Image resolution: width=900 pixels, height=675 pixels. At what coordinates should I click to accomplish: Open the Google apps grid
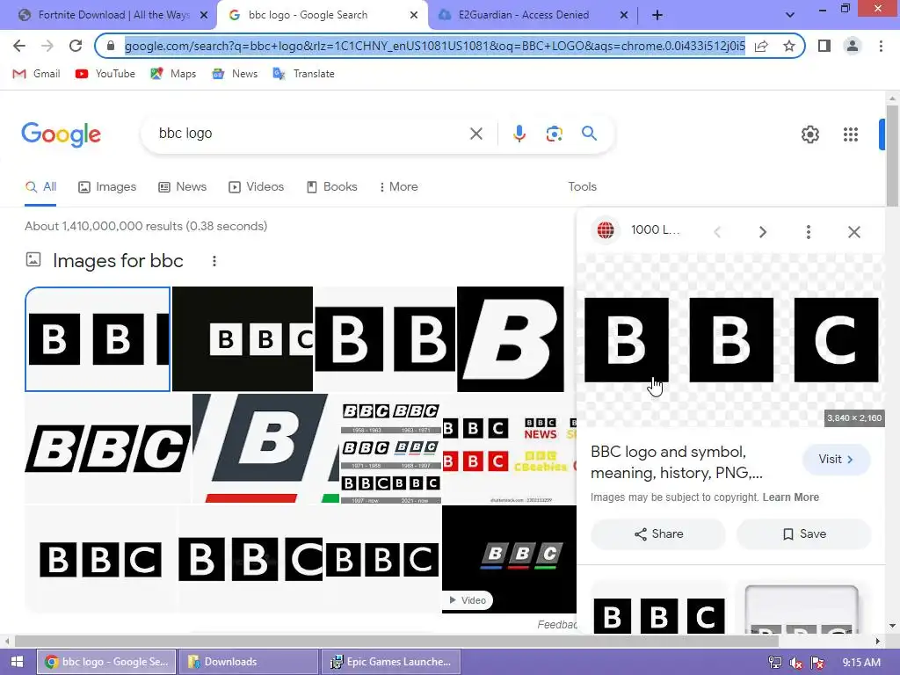point(851,134)
